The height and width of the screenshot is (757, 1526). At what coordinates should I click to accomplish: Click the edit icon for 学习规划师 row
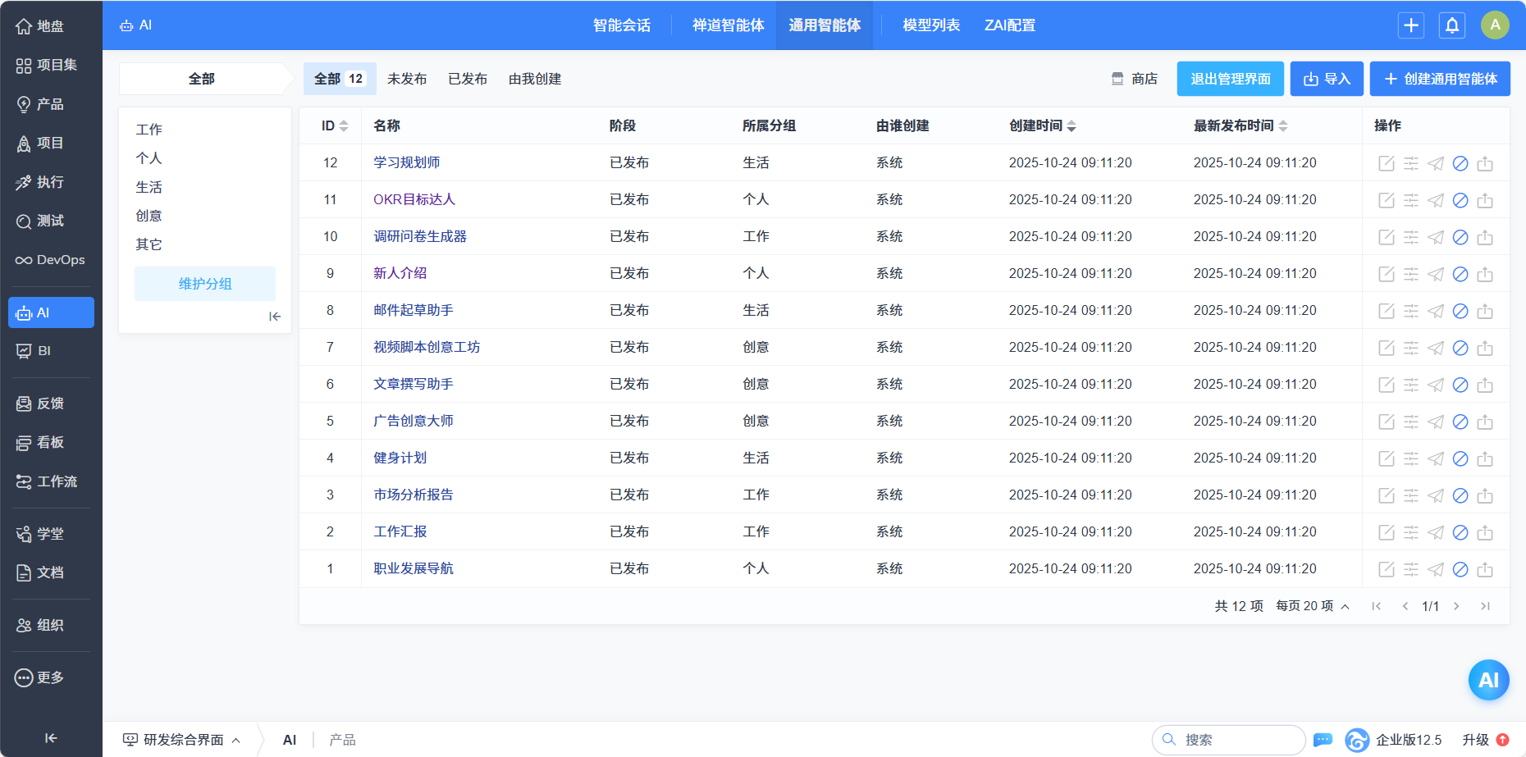click(1386, 163)
